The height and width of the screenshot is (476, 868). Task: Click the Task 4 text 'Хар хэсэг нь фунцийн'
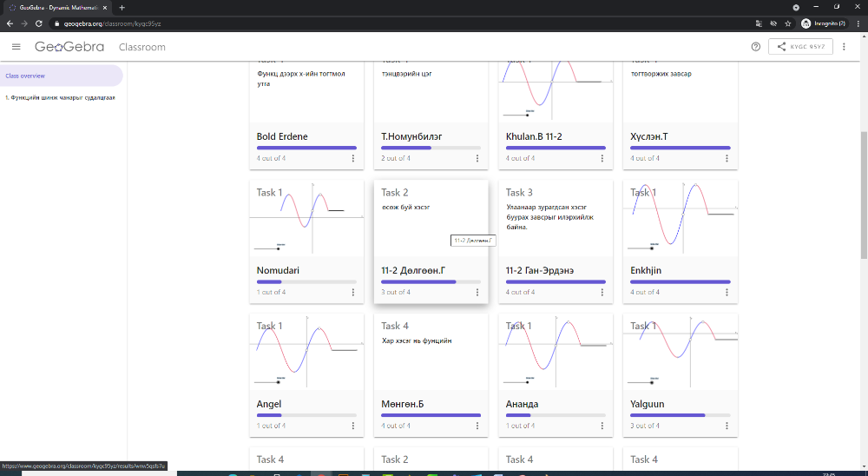point(417,340)
